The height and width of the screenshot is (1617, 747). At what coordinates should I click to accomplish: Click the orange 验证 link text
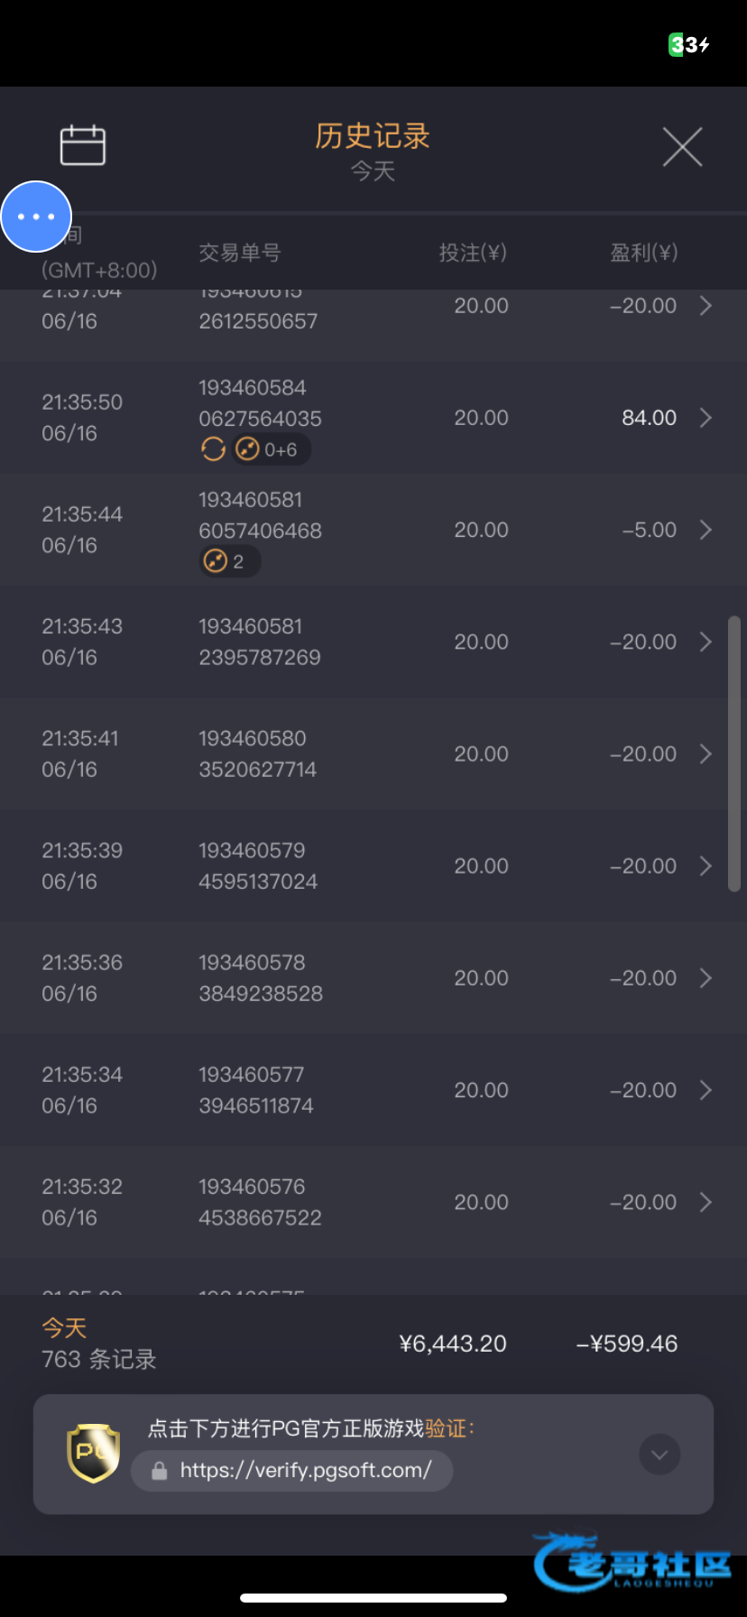click(x=447, y=1428)
